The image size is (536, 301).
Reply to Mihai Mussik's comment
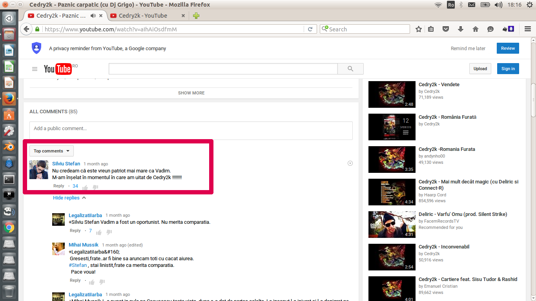click(x=75, y=281)
